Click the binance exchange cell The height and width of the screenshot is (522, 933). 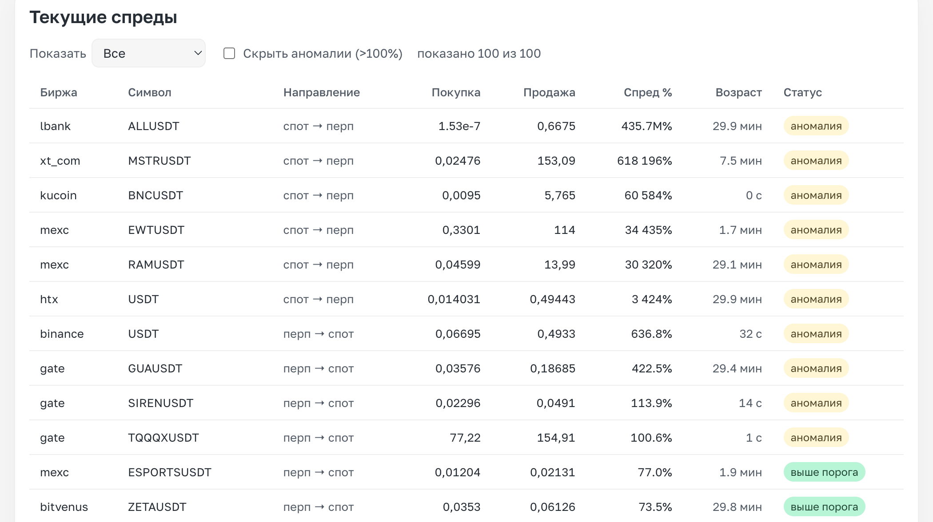tap(62, 334)
